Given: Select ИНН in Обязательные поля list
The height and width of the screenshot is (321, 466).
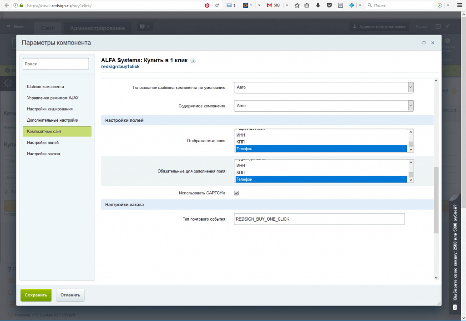Looking at the screenshot, I should (x=321, y=166).
